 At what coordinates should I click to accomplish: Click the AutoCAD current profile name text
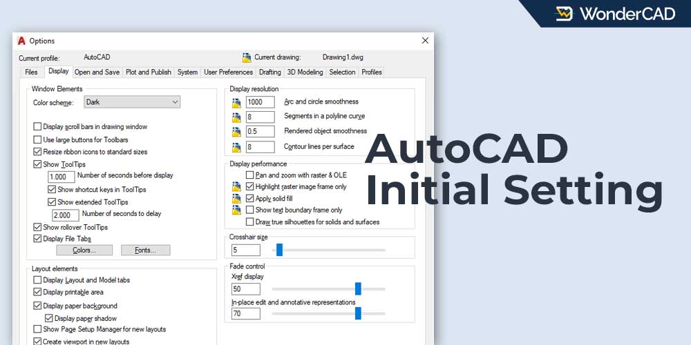[x=97, y=57]
